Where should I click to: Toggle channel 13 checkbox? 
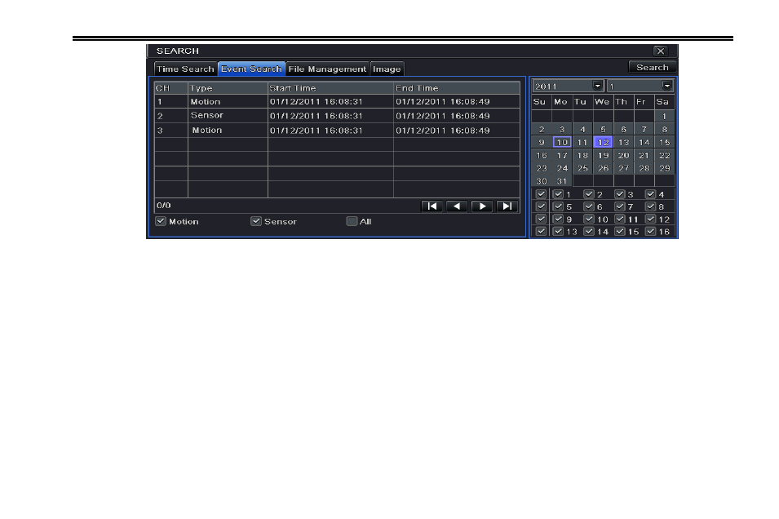pos(559,231)
